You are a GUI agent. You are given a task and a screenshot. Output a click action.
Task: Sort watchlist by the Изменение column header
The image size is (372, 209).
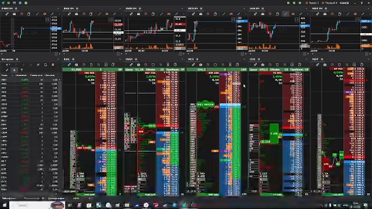point(21,75)
